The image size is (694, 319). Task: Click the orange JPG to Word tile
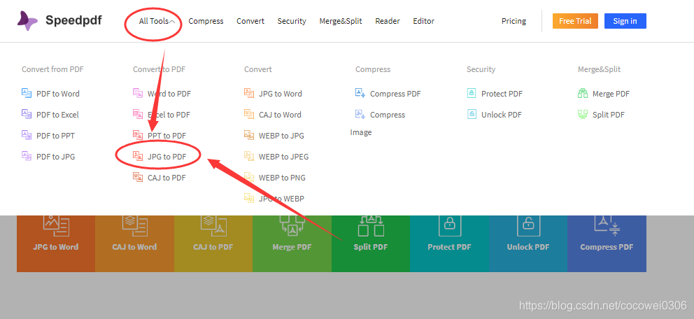tap(56, 243)
